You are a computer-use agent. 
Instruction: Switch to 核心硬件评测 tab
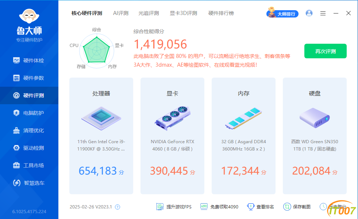click(x=87, y=13)
